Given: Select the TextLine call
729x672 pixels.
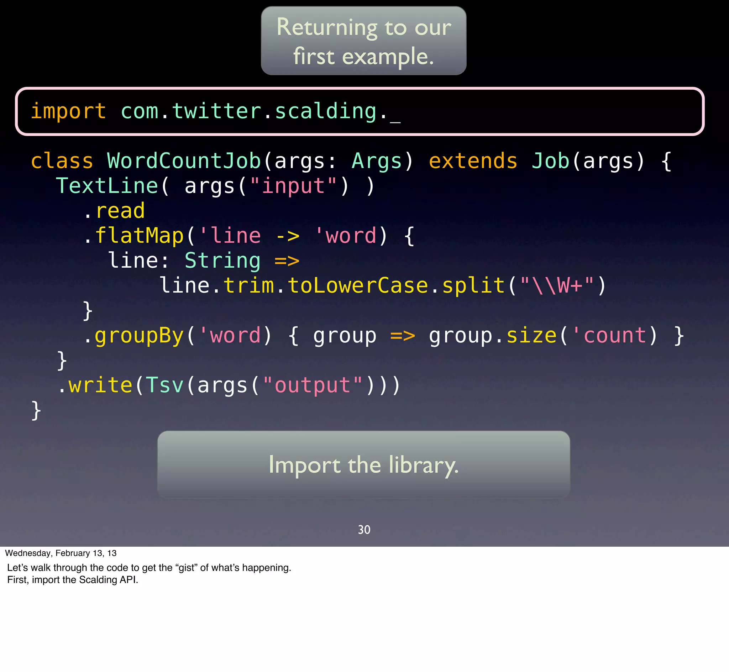Looking at the screenshot, I should coord(107,186).
